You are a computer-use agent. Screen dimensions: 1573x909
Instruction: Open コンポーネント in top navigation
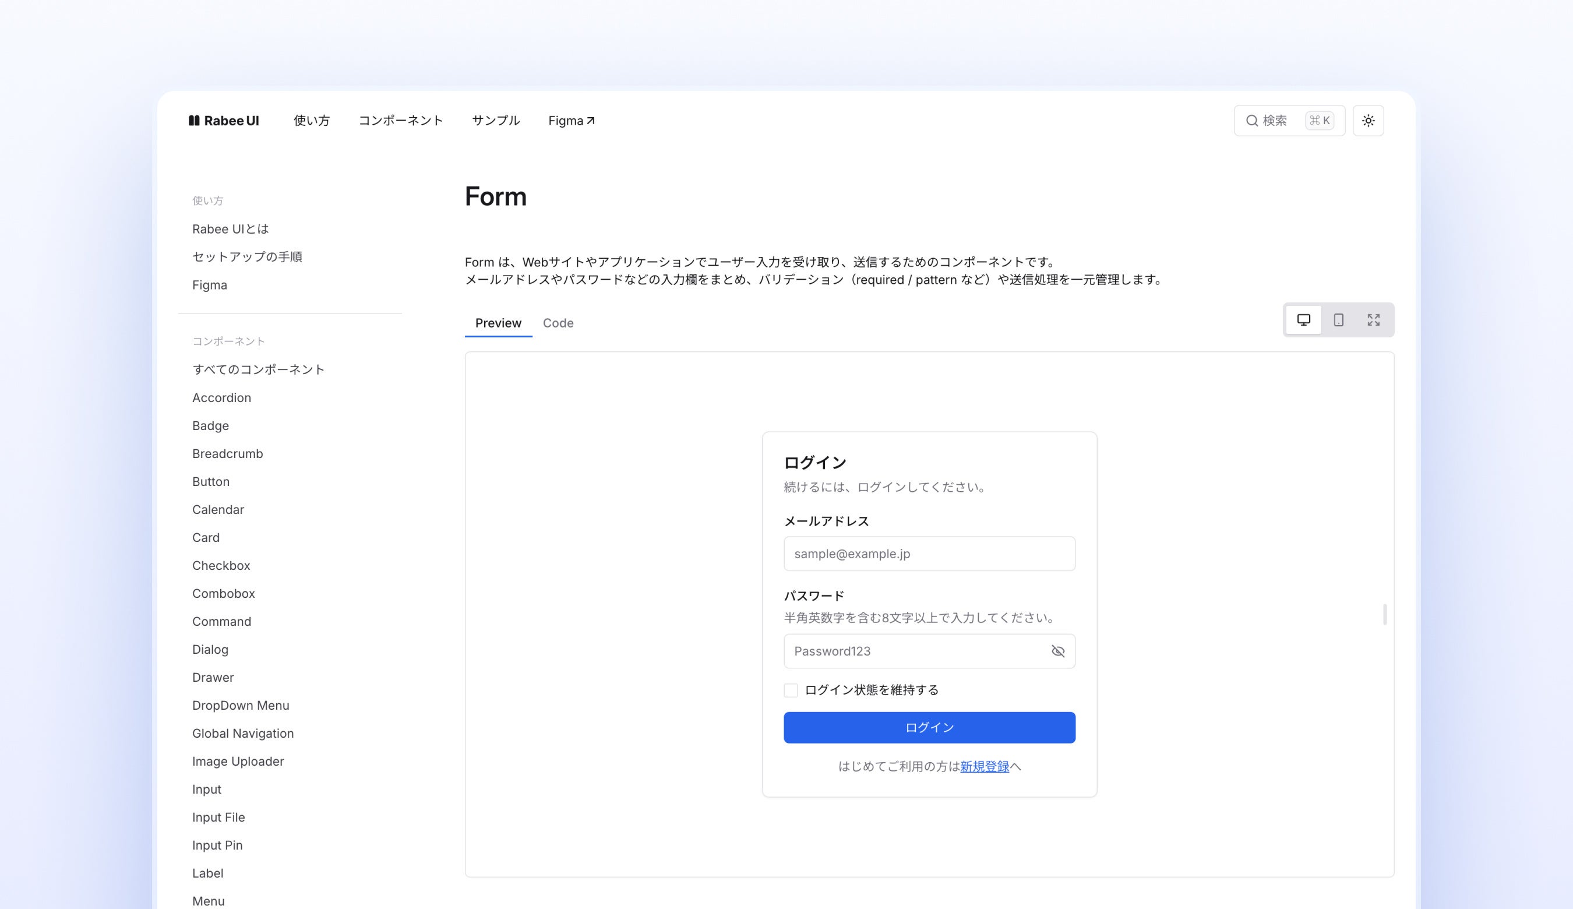(400, 121)
